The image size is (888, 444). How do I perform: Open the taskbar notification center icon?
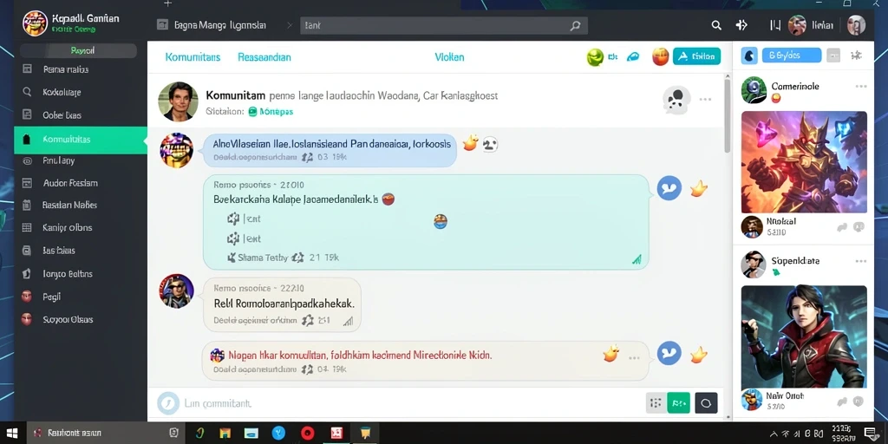tap(871, 434)
